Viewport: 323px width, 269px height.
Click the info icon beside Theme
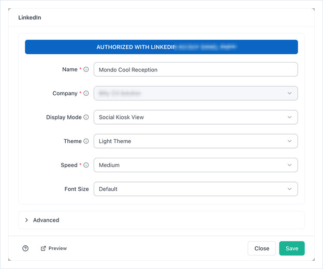[86, 141]
